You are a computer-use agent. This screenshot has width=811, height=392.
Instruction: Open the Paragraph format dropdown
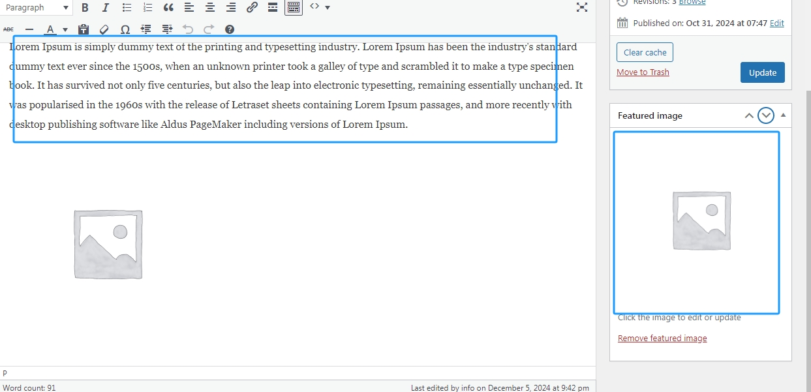(x=37, y=8)
